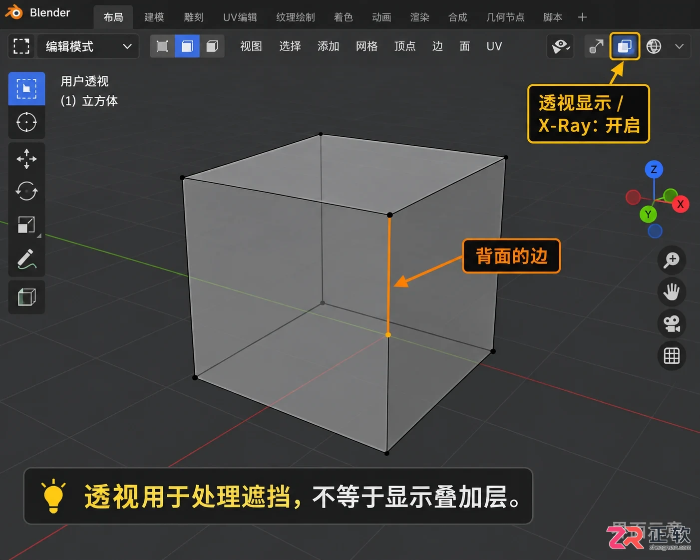Screen dimensions: 700x560
Task: Select the Scale tool
Action: tap(26, 225)
